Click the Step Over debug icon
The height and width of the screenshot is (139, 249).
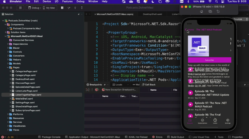[x=69, y=8]
